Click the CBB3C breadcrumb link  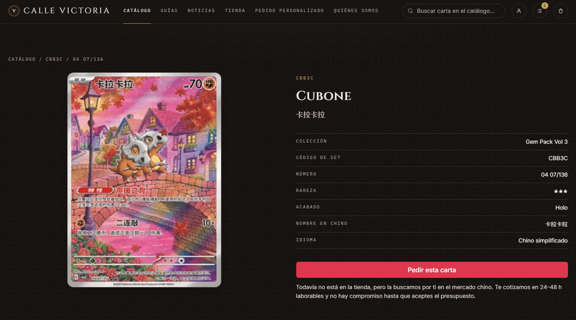tap(54, 59)
